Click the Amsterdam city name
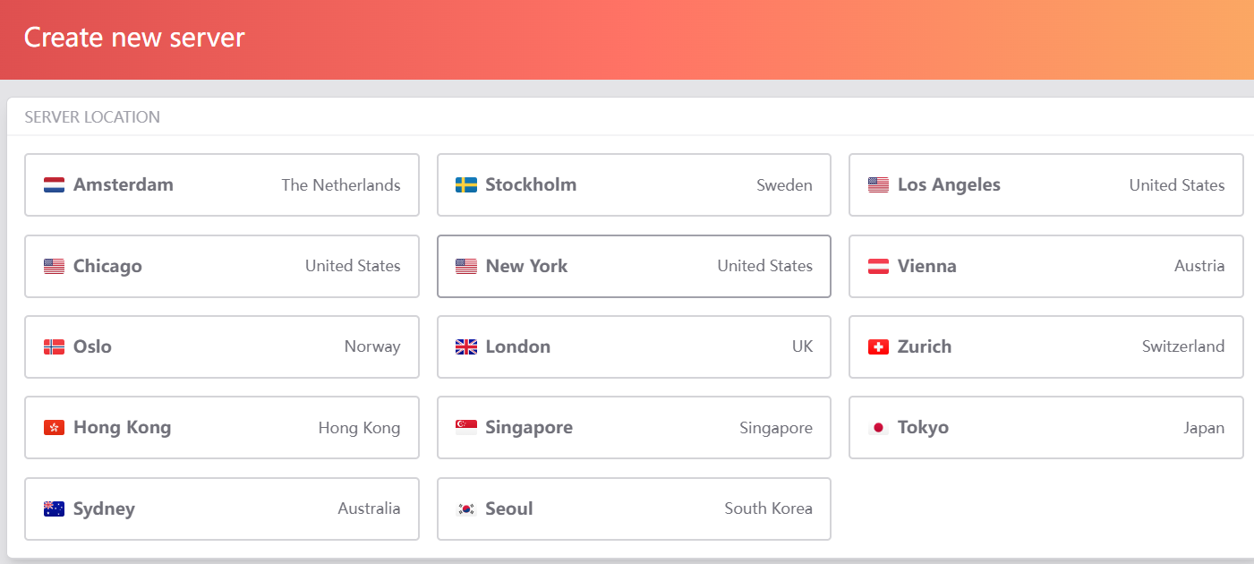Viewport: 1254px width, 564px height. tap(124, 185)
